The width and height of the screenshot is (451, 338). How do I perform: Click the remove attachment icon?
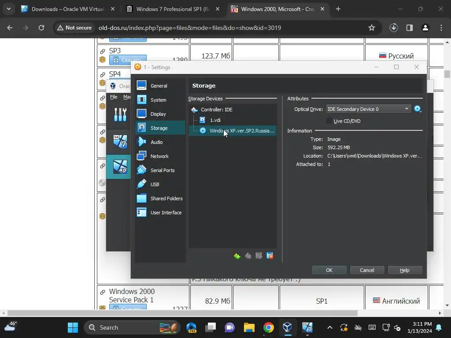270,256
